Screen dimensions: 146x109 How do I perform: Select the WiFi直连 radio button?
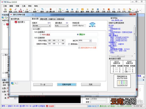(41, 34)
